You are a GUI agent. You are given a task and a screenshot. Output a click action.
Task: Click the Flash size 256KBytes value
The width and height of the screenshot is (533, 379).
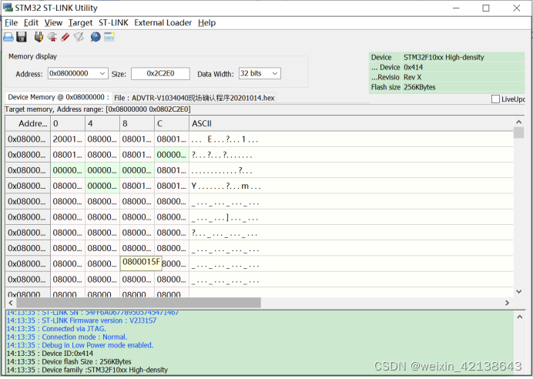pyautogui.click(x=420, y=87)
